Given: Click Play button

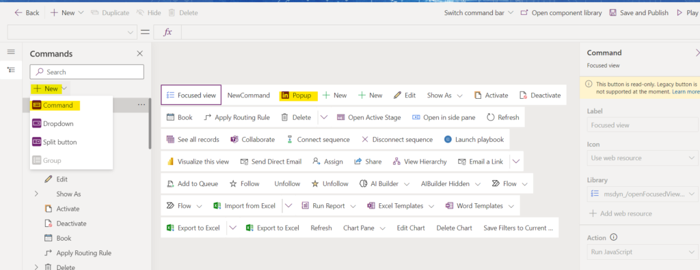Looking at the screenshot, I should 688,13.
